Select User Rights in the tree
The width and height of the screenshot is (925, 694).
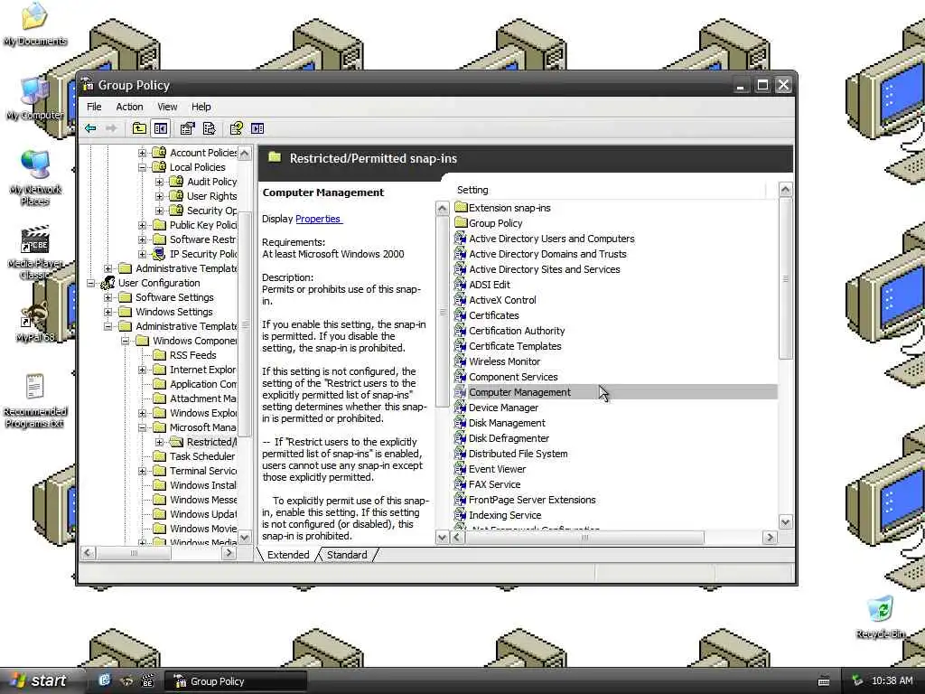211,196
